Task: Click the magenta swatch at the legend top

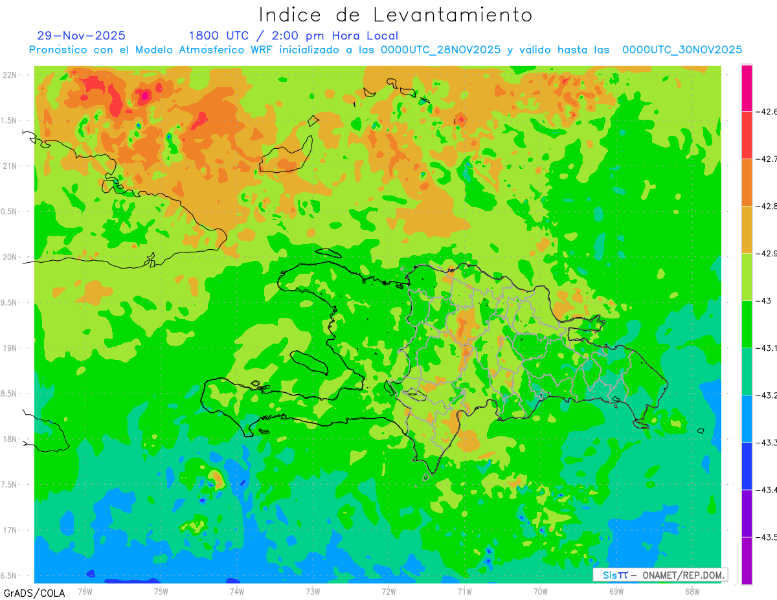Action: tap(747, 88)
